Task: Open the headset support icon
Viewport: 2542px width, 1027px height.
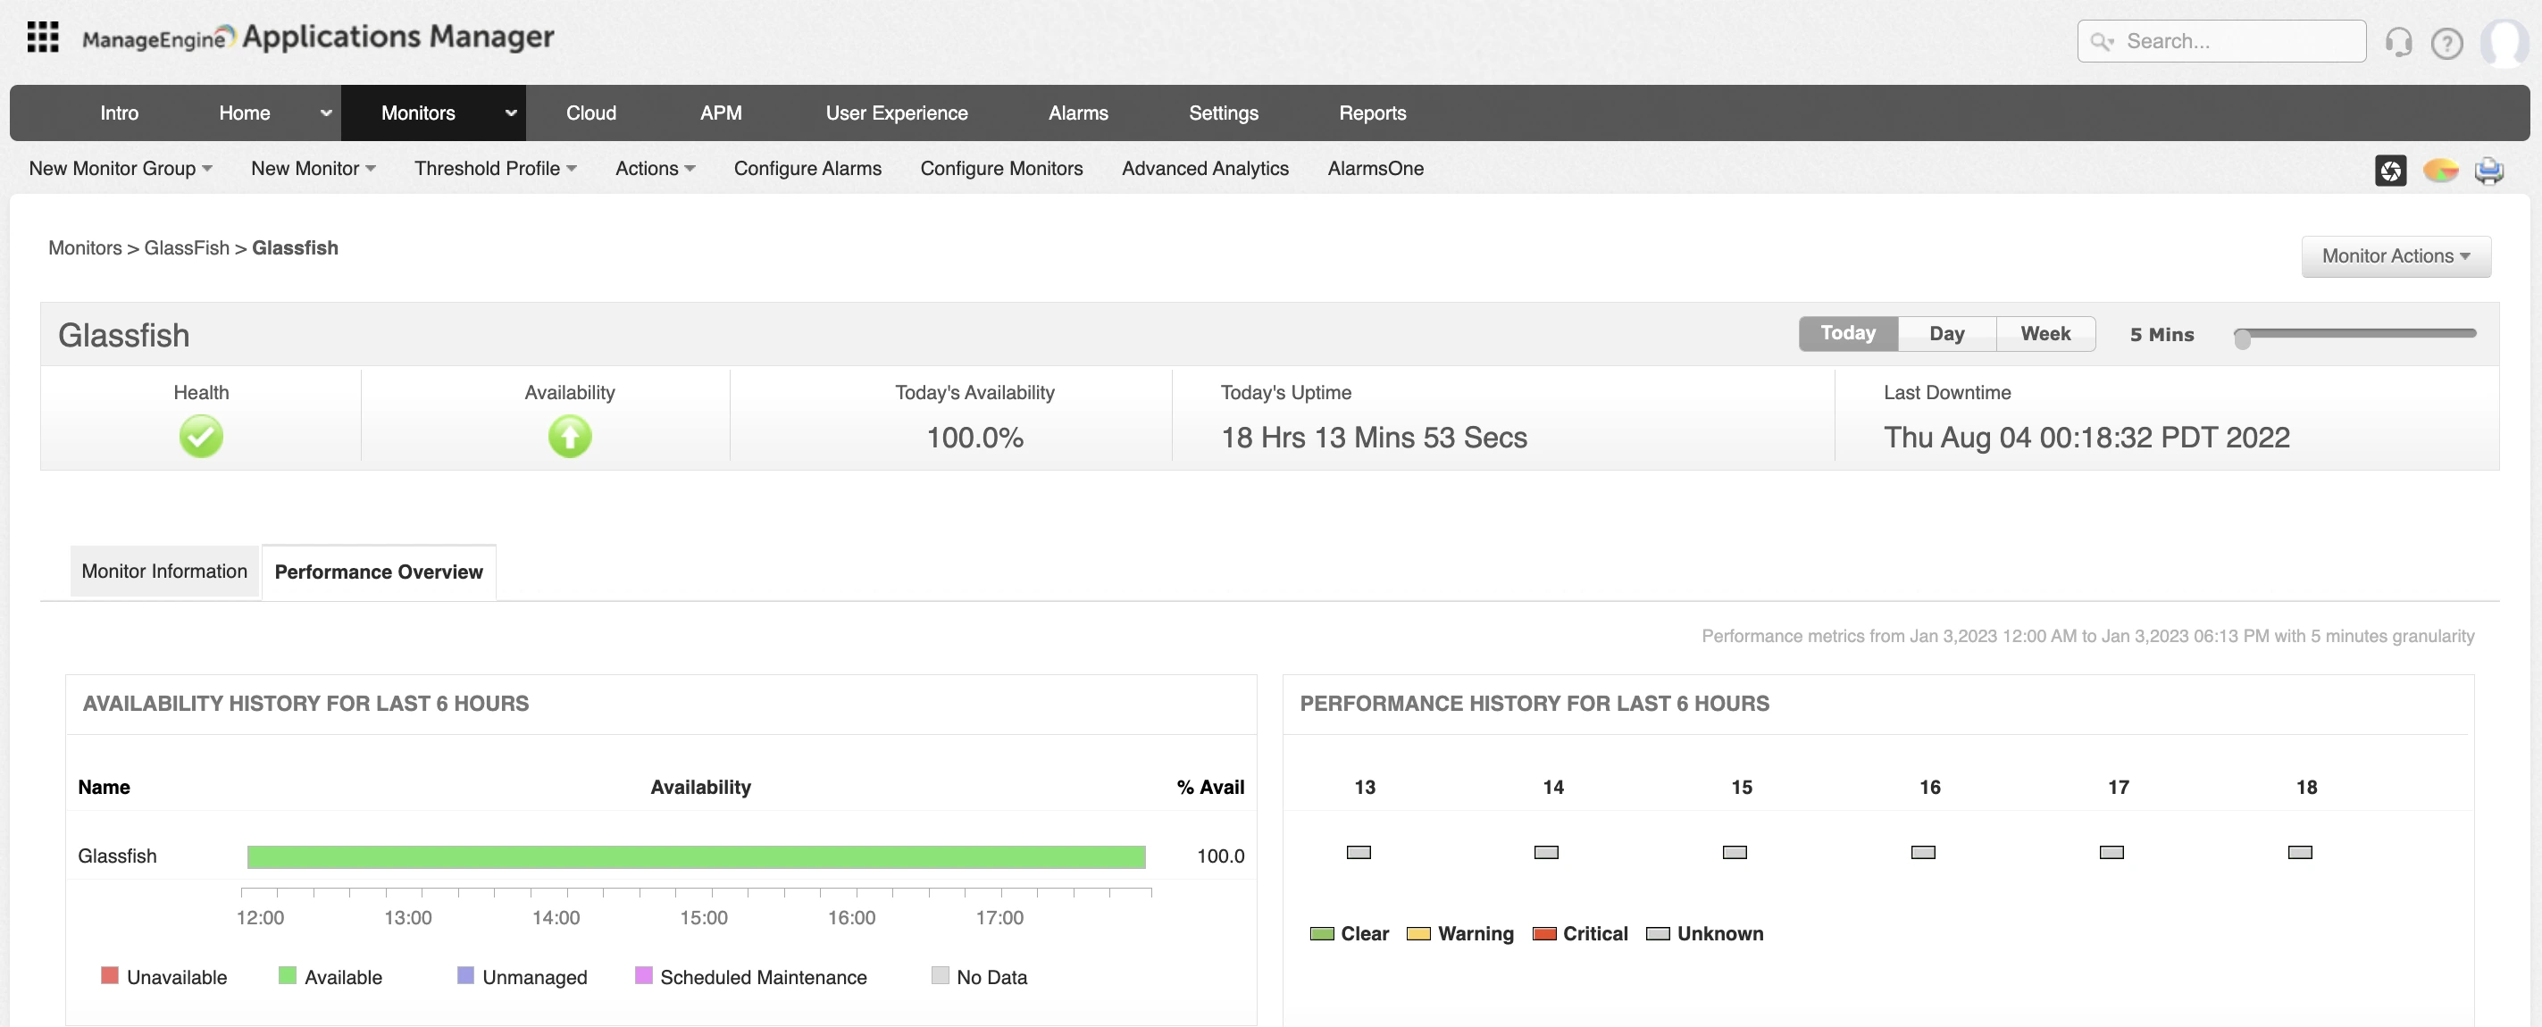Action: [2399, 41]
